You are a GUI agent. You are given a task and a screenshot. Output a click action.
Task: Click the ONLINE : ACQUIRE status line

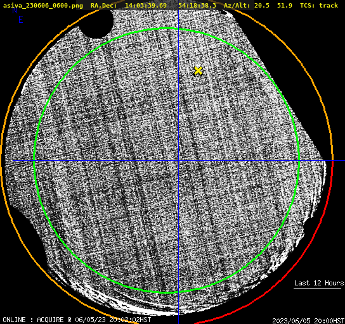point(77,320)
